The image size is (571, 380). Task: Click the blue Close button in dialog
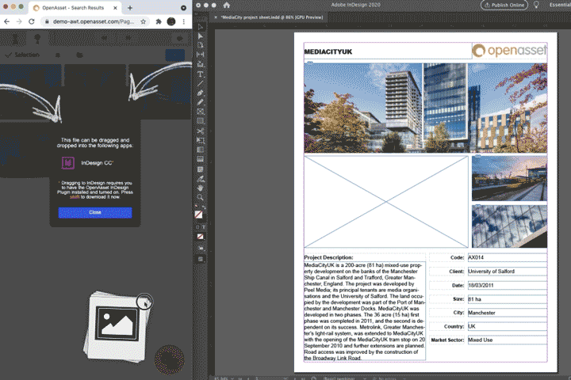[x=95, y=212]
